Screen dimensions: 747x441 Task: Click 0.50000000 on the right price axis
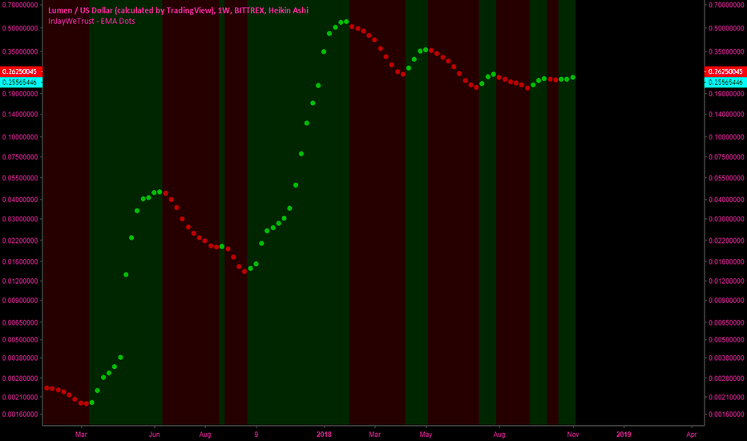(x=726, y=28)
